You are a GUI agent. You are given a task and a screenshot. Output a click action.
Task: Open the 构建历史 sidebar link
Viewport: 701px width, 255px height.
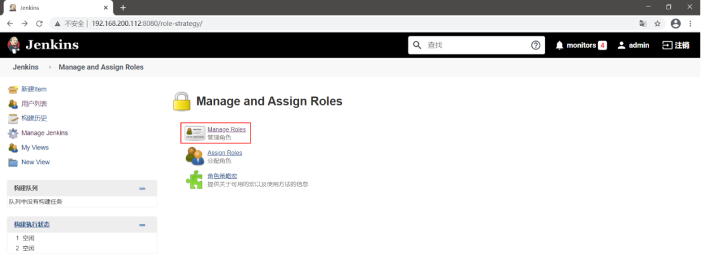pyautogui.click(x=34, y=118)
